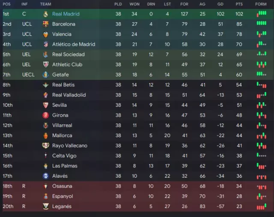This screenshot has height=217, width=274.
Task: Open the Real Sociedad team name
Action: tap(68, 54)
